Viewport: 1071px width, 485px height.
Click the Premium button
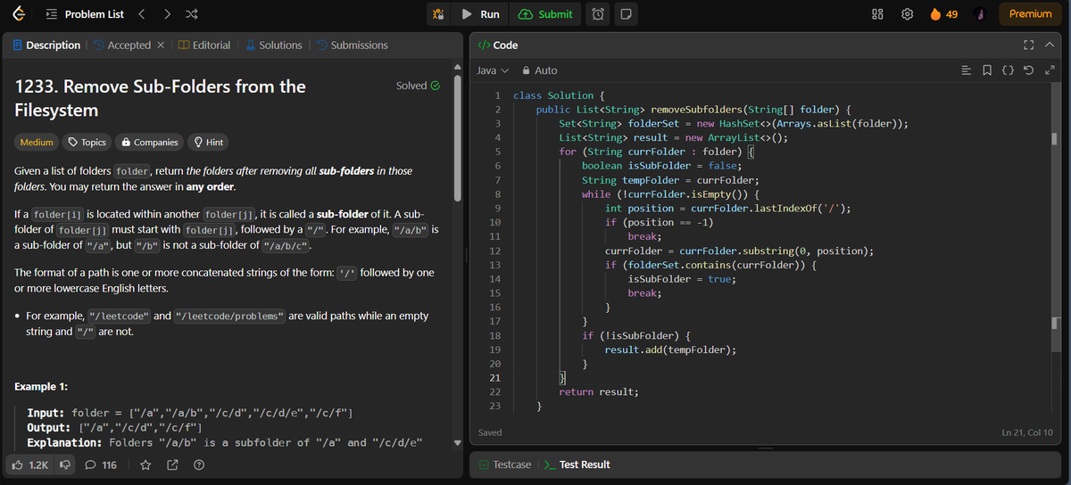click(x=1030, y=14)
